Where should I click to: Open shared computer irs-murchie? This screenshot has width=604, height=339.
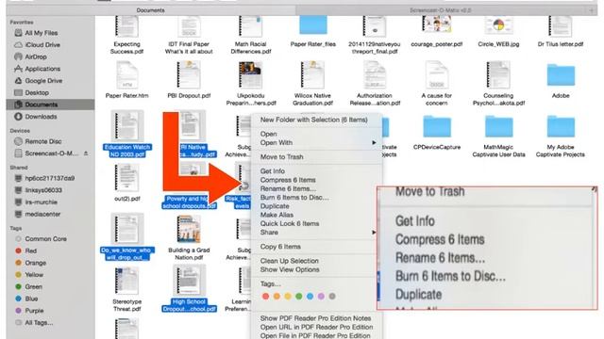click(41, 202)
